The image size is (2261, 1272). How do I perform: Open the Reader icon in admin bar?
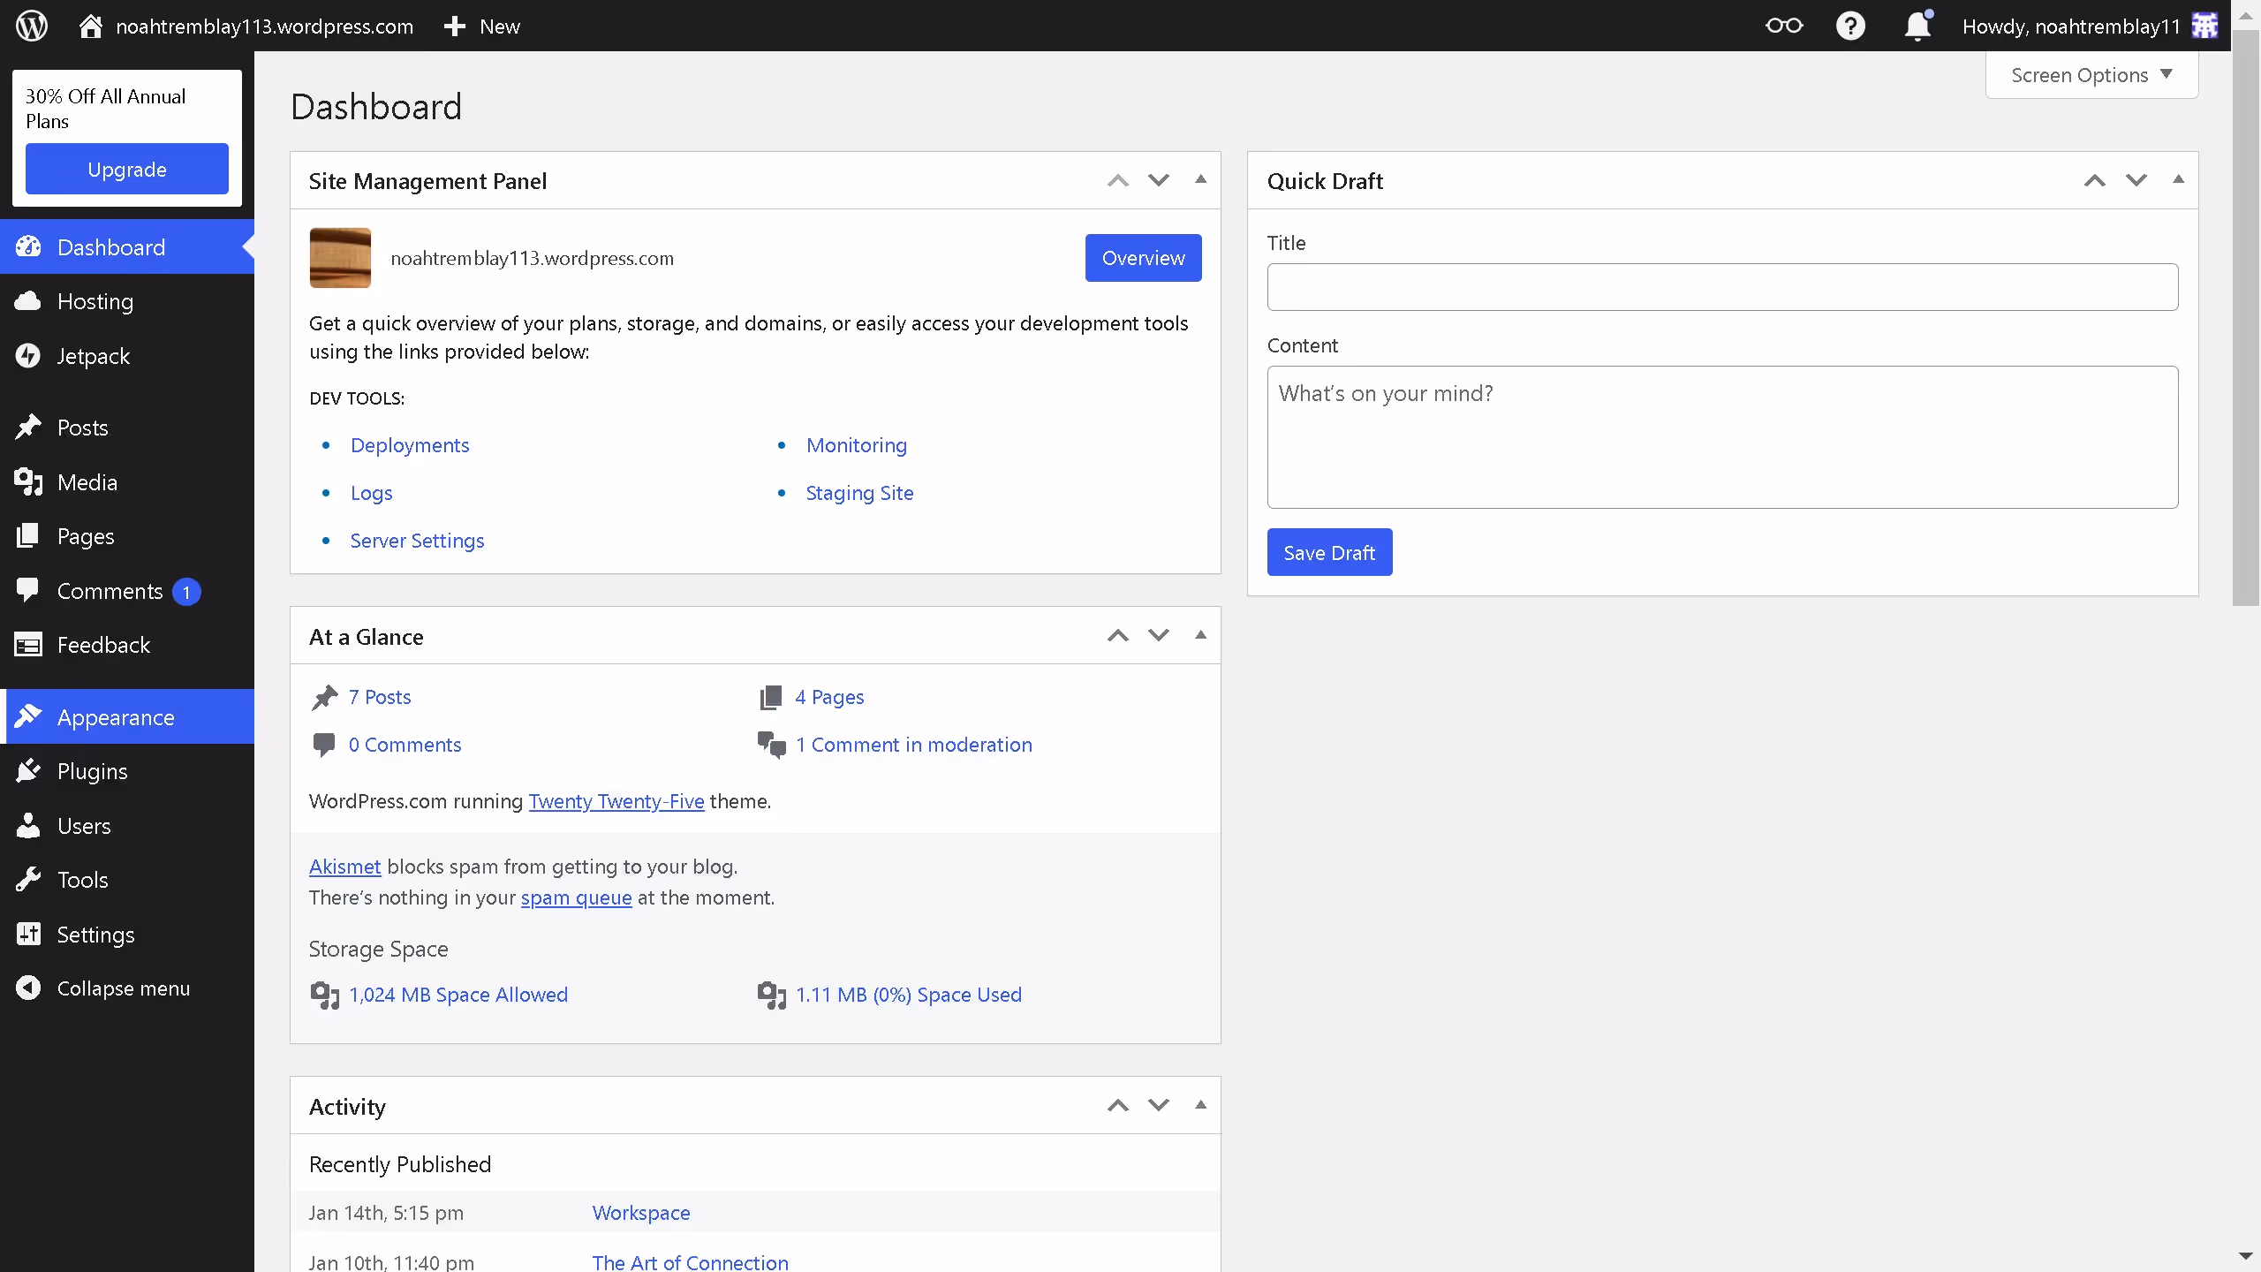point(1784,26)
